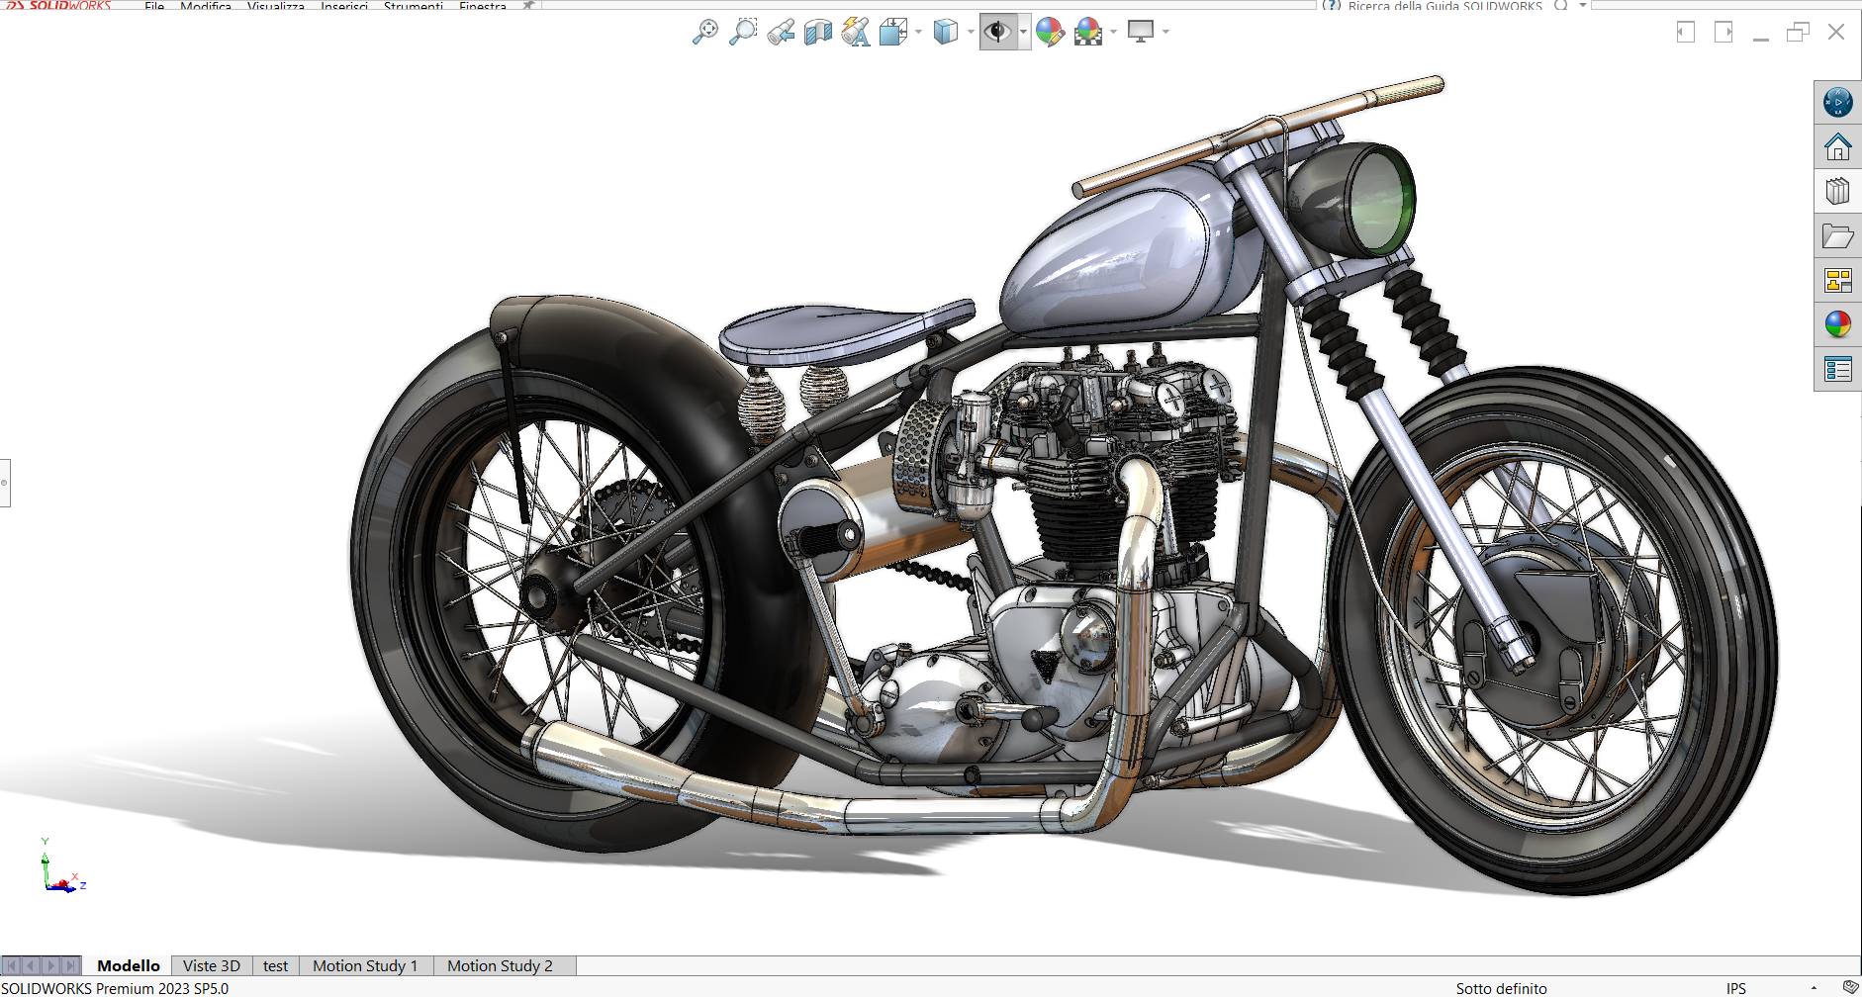Go to previous bottom tab arrow
The width and height of the screenshot is (1862, 997).
click(x=31, y=966)
